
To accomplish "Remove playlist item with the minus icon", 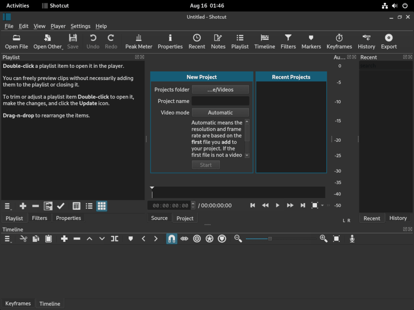I will tap(36, 206).
